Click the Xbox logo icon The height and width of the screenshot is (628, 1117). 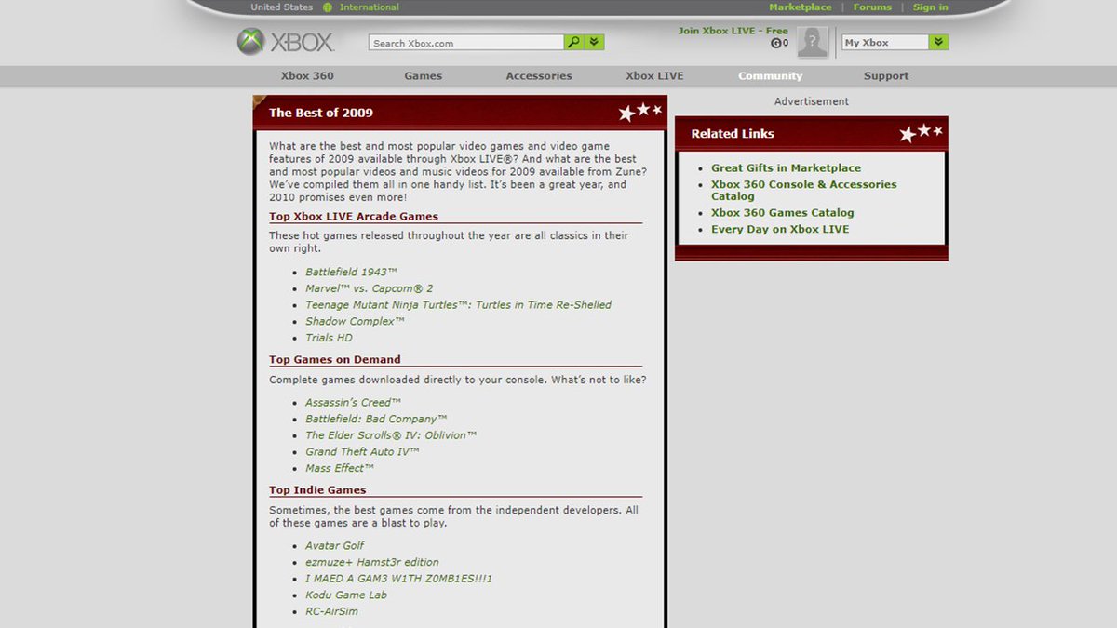[x=252, y=41]
